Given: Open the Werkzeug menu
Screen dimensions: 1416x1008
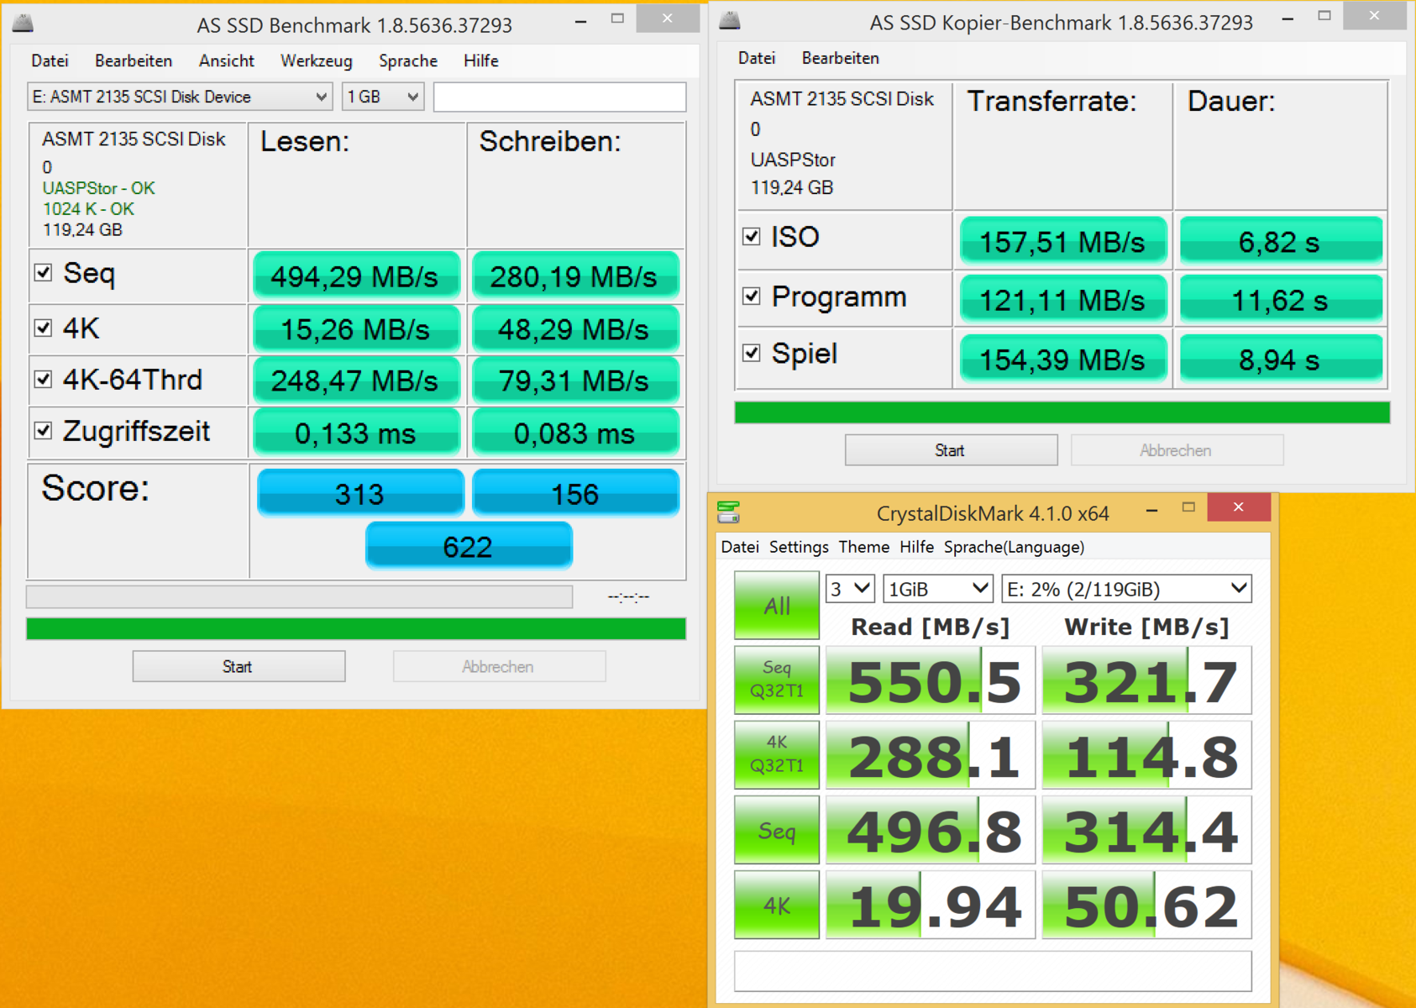Looking at the screenshot, I should (x=317, y=60).
